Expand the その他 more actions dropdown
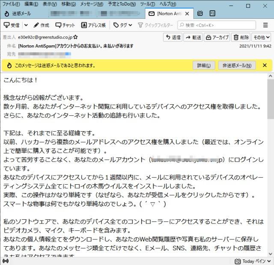 (261, 37)
